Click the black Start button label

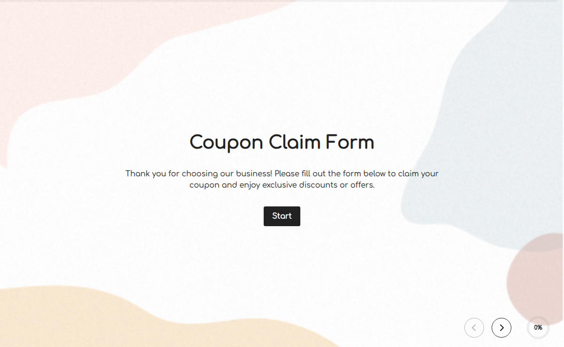[x=282, y=216]
